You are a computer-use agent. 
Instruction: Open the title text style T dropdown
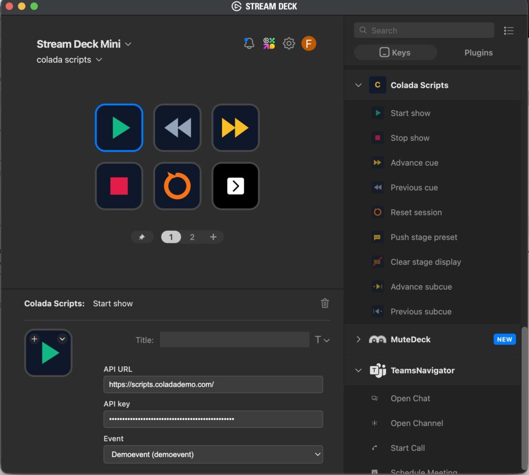(x=322, y=340)
